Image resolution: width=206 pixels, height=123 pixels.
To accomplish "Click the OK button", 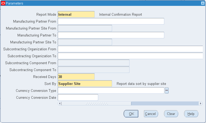I will point(131,114).
